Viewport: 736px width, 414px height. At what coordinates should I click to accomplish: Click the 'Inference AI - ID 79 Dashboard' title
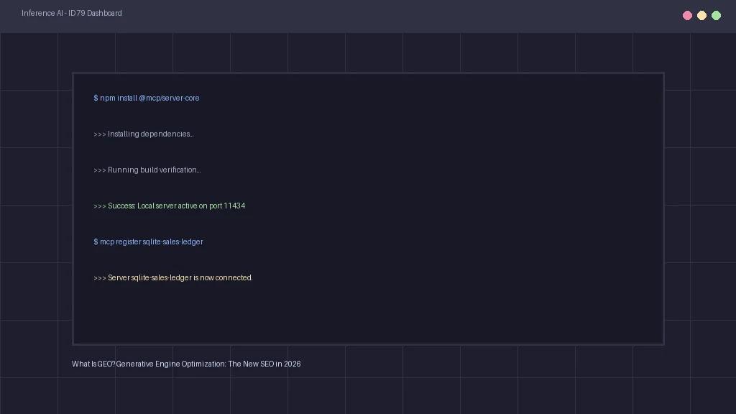coord(72,13)
